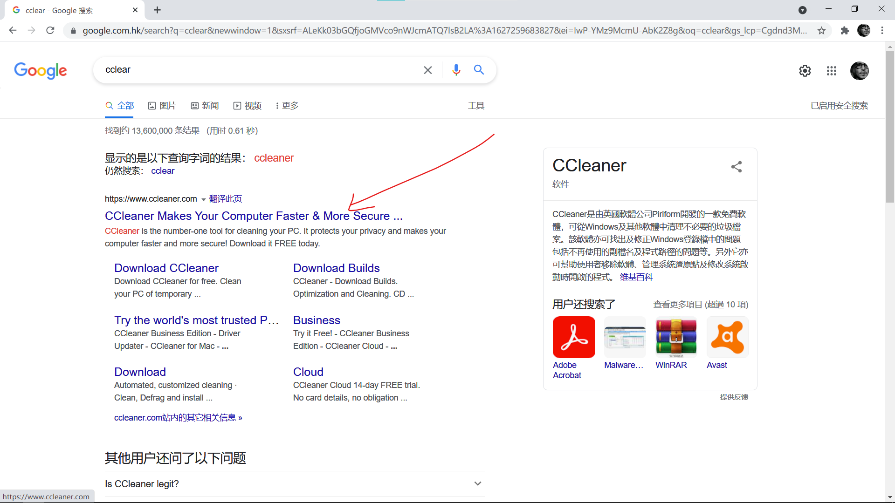895x503 pixels.
Task: Share the CCleaner knowledge panel
Action: (737, 167)
